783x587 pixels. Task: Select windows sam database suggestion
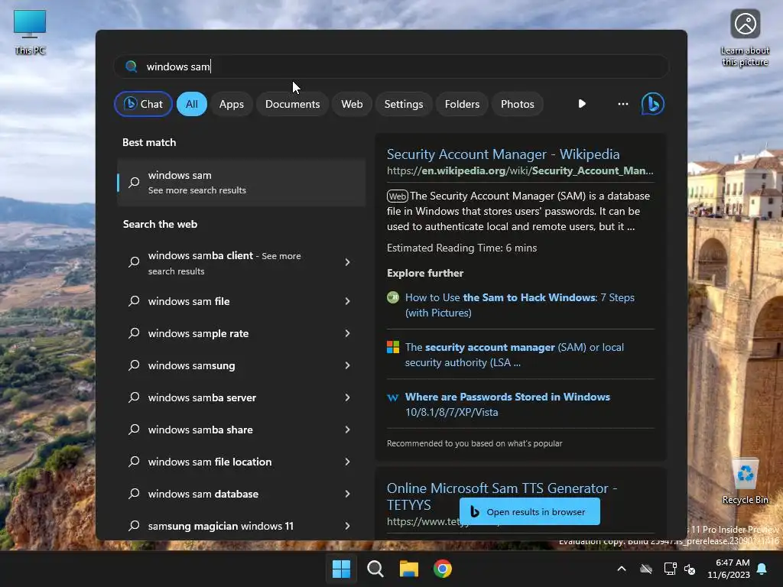[x=241, y=494]
